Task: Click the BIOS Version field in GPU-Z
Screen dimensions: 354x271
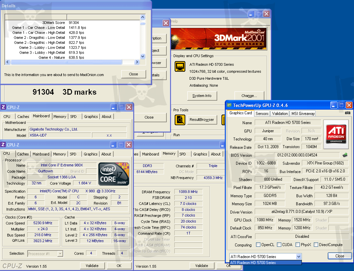Action: tap(297, 155)
